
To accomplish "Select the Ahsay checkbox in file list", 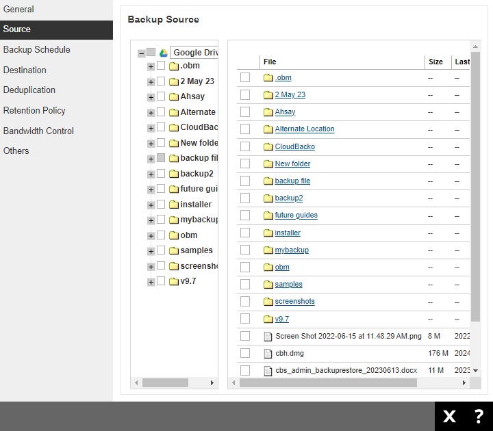I will point(245,112).
